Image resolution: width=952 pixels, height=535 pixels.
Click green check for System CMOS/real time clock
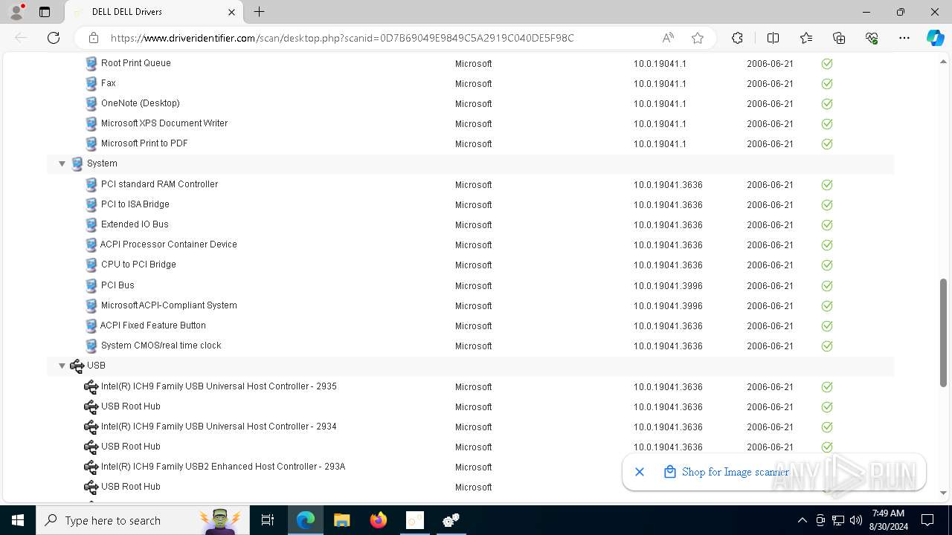(x=827, y=346)
